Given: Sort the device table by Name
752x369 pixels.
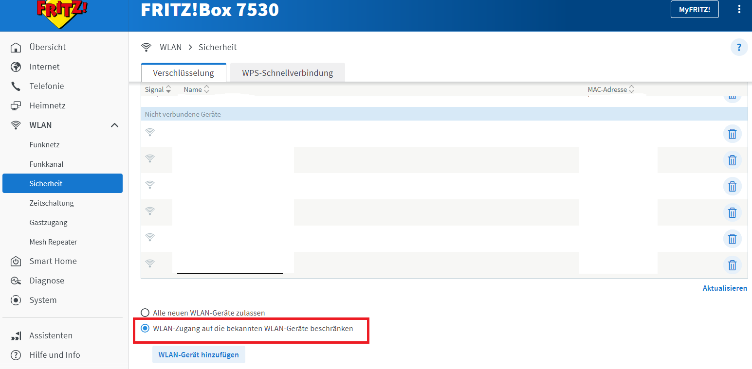Looking at the screenshot, I should point(197,89).
